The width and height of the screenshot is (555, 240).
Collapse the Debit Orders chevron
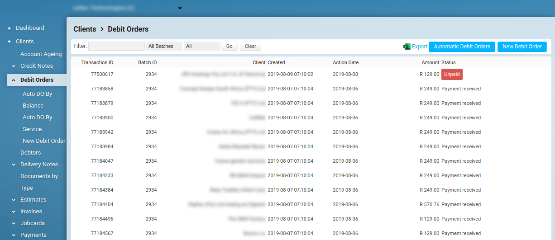click(14, 80)
